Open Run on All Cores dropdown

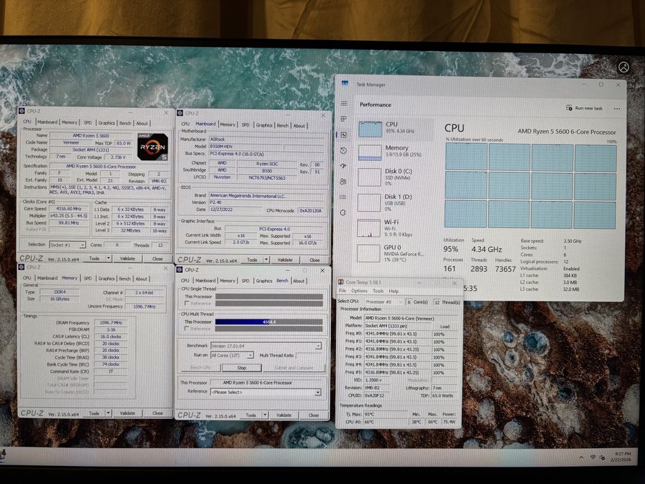232,355
